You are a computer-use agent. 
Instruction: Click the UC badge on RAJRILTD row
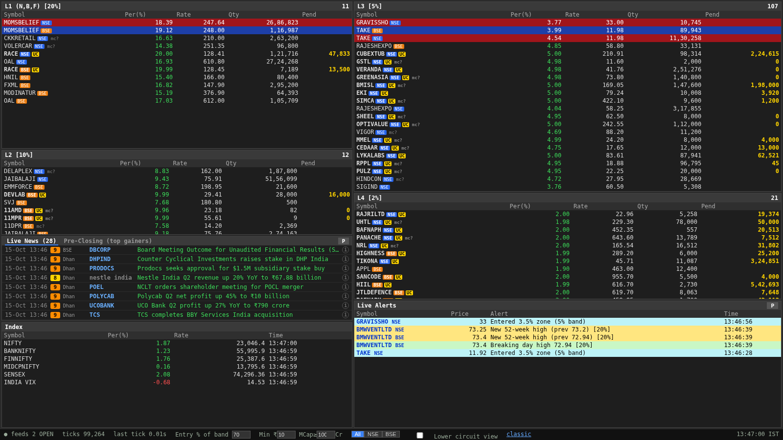click(402, 215)
